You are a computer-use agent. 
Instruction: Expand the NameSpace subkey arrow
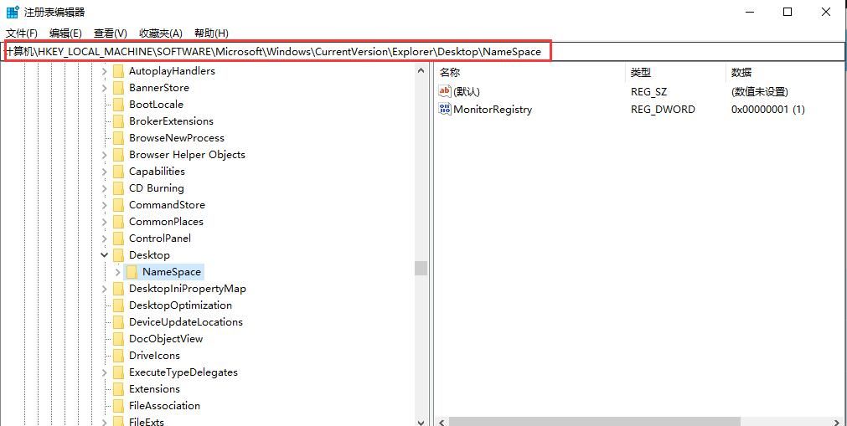click(117, 272)
